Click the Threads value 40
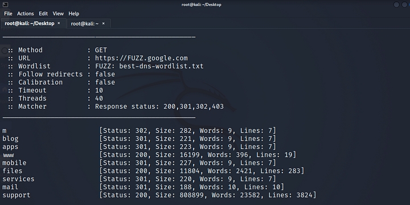This screenshot has height=205, width=410. (x=99, y=99)
